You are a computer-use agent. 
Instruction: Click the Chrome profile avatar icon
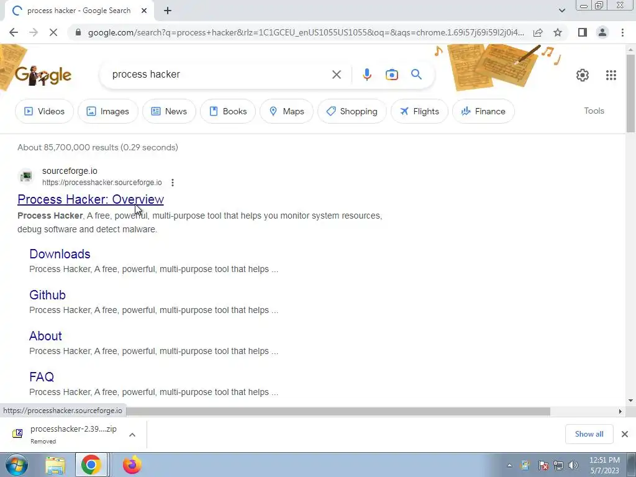602,32
